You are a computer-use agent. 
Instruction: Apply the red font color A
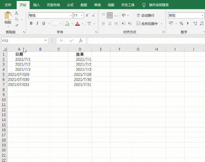(78, 23)
